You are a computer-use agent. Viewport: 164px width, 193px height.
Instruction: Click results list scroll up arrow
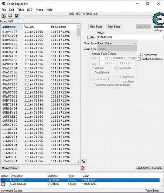tap(78, 26)
